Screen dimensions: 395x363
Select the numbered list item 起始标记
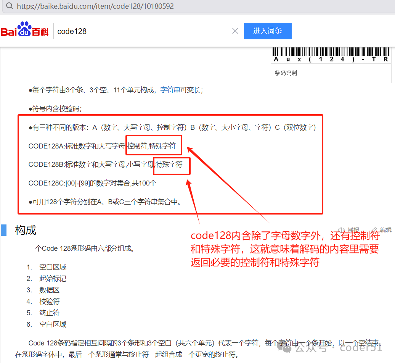point(52,278)
